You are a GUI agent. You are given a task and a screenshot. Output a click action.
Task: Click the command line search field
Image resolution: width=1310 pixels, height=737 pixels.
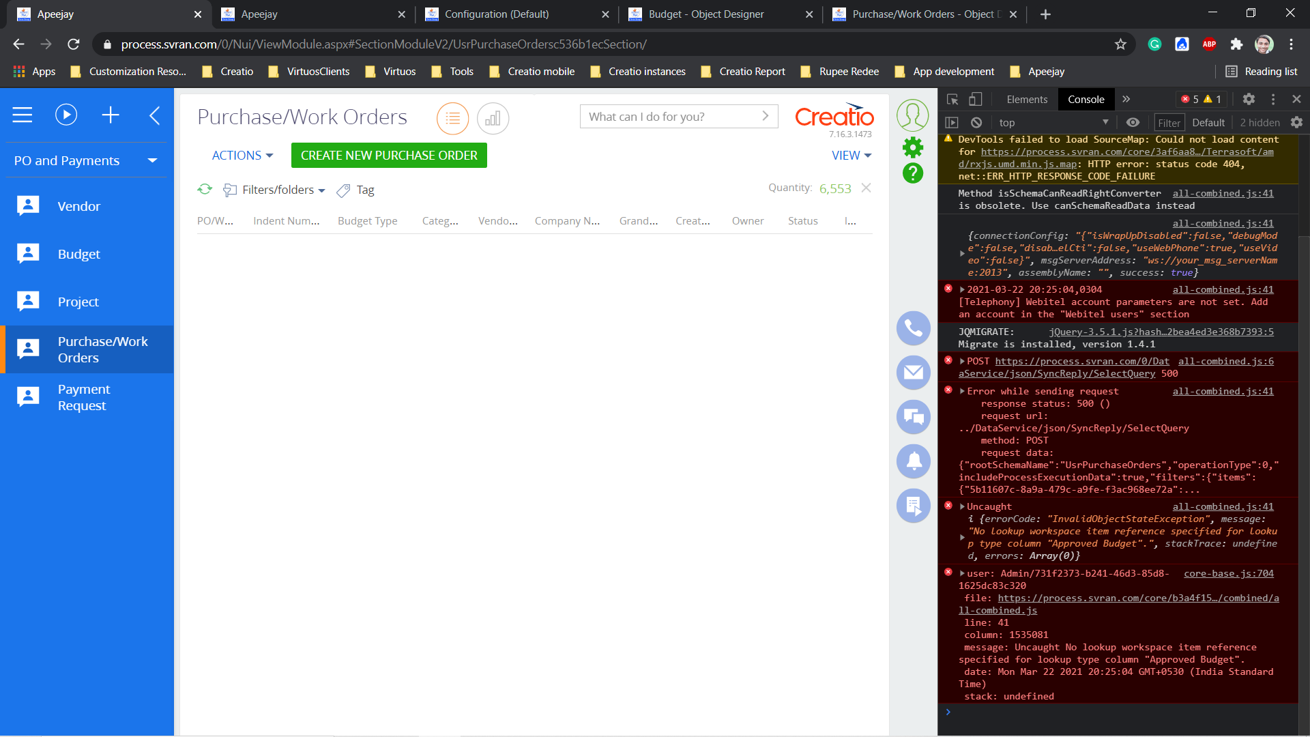pos(679,117)
